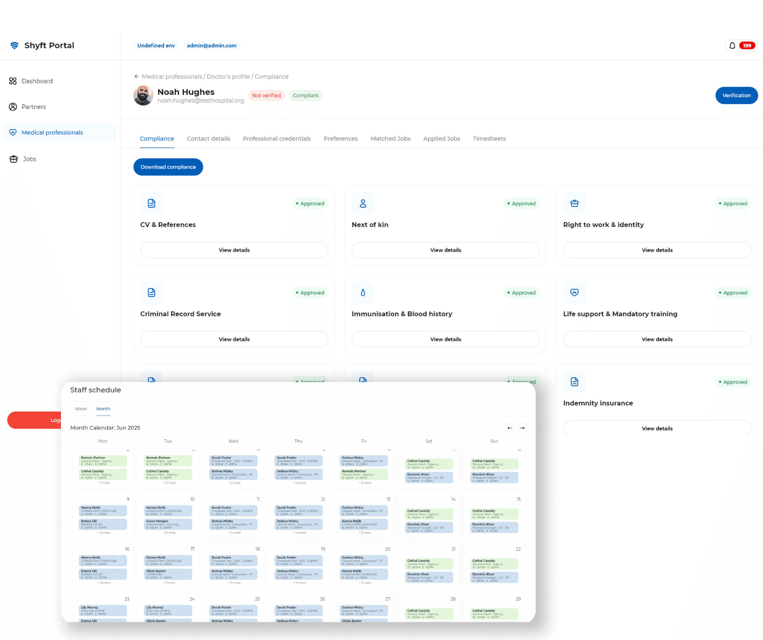Click the Life support heart icon
The width and height of the screenshot is (763, 640).
(574, 293)
